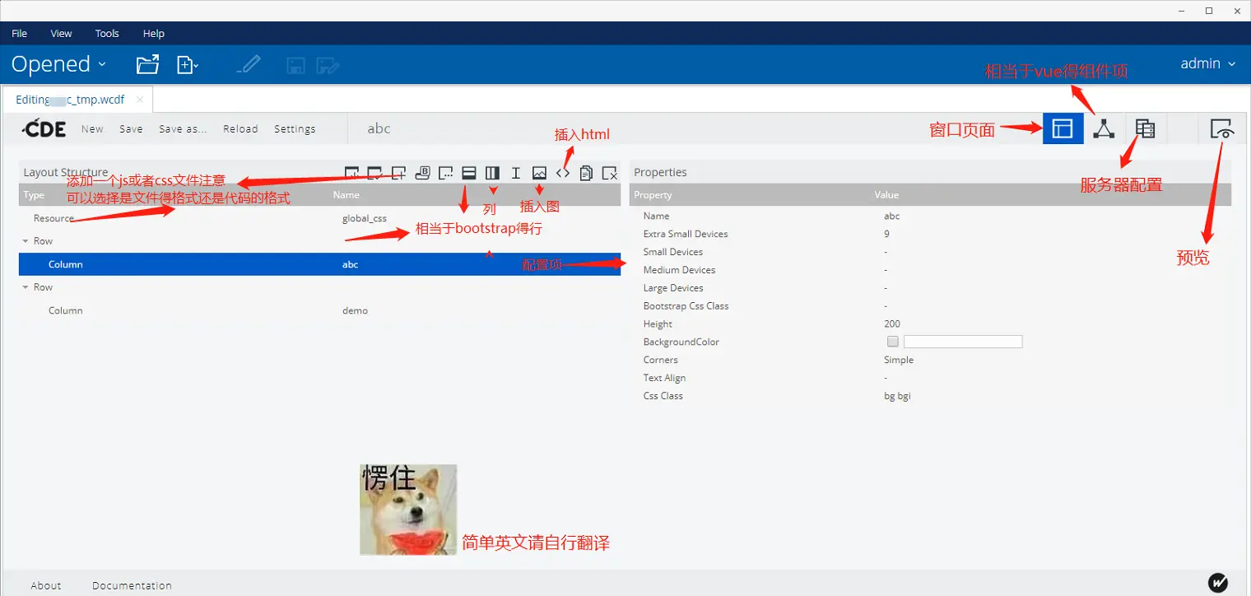Close the Editing c_tmp.wcdf tab
Viewport: 1251px width, 596px height.
pyautogui.click(x=140, y=100)
